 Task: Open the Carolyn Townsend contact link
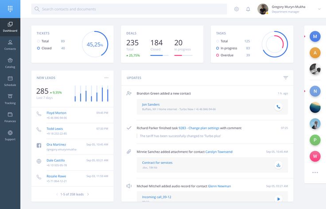point(219,152)
